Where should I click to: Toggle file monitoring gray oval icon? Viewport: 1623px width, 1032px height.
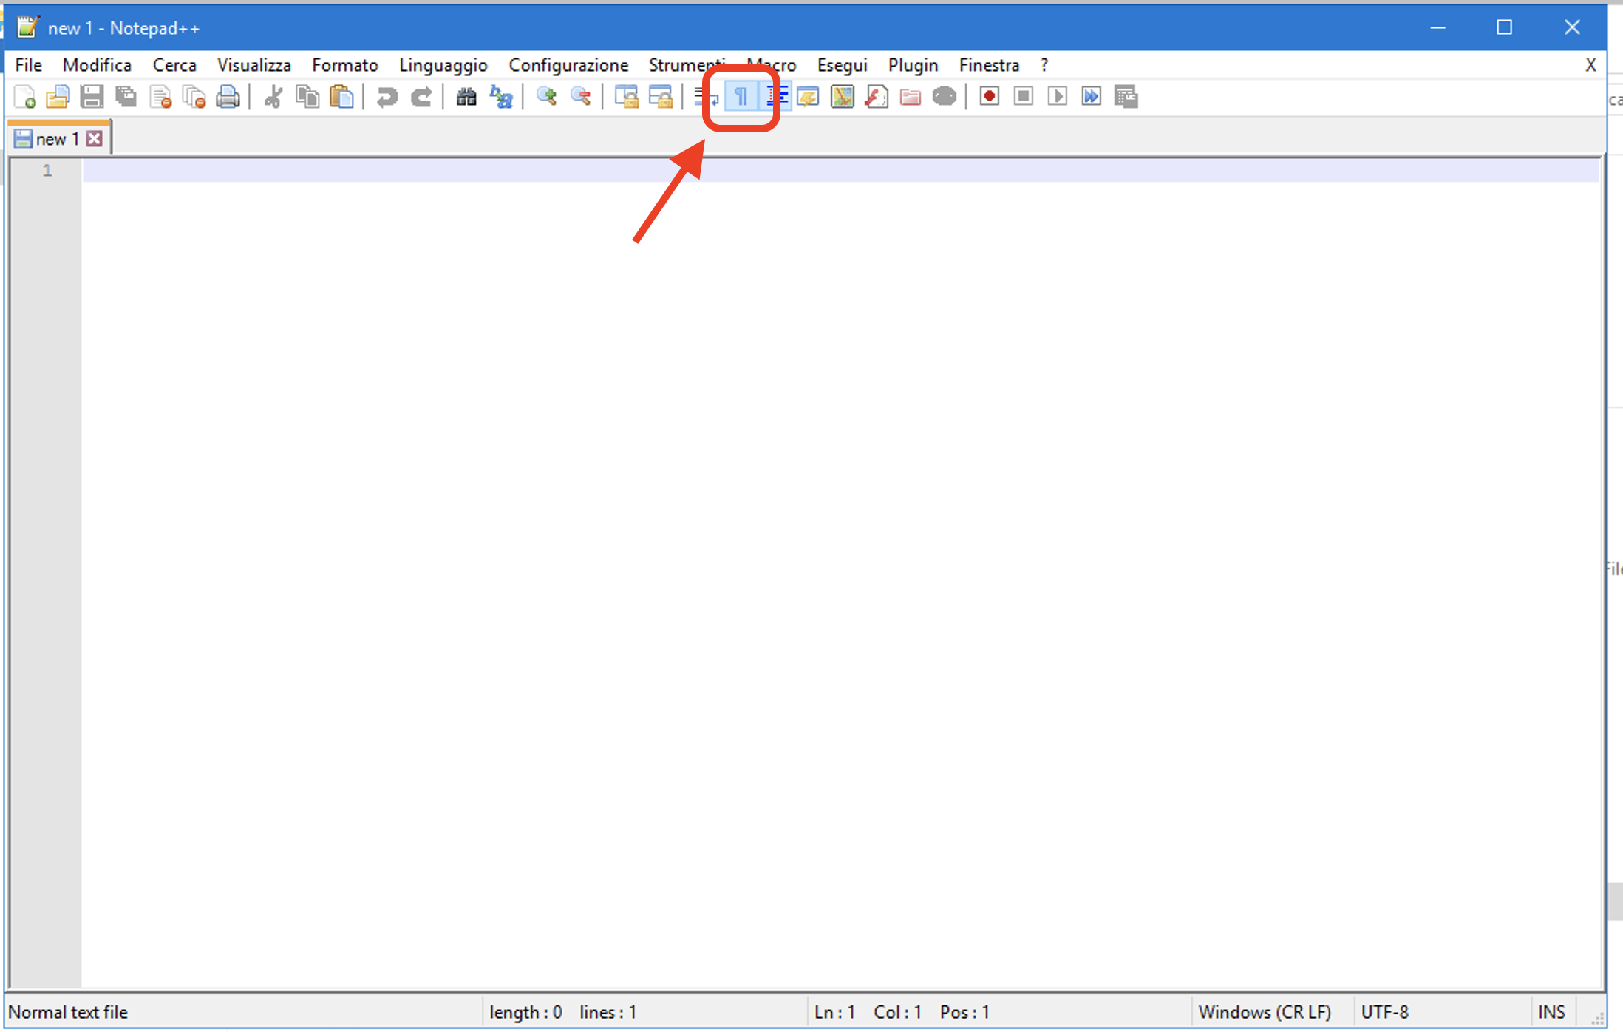click(x=945, y=97)
